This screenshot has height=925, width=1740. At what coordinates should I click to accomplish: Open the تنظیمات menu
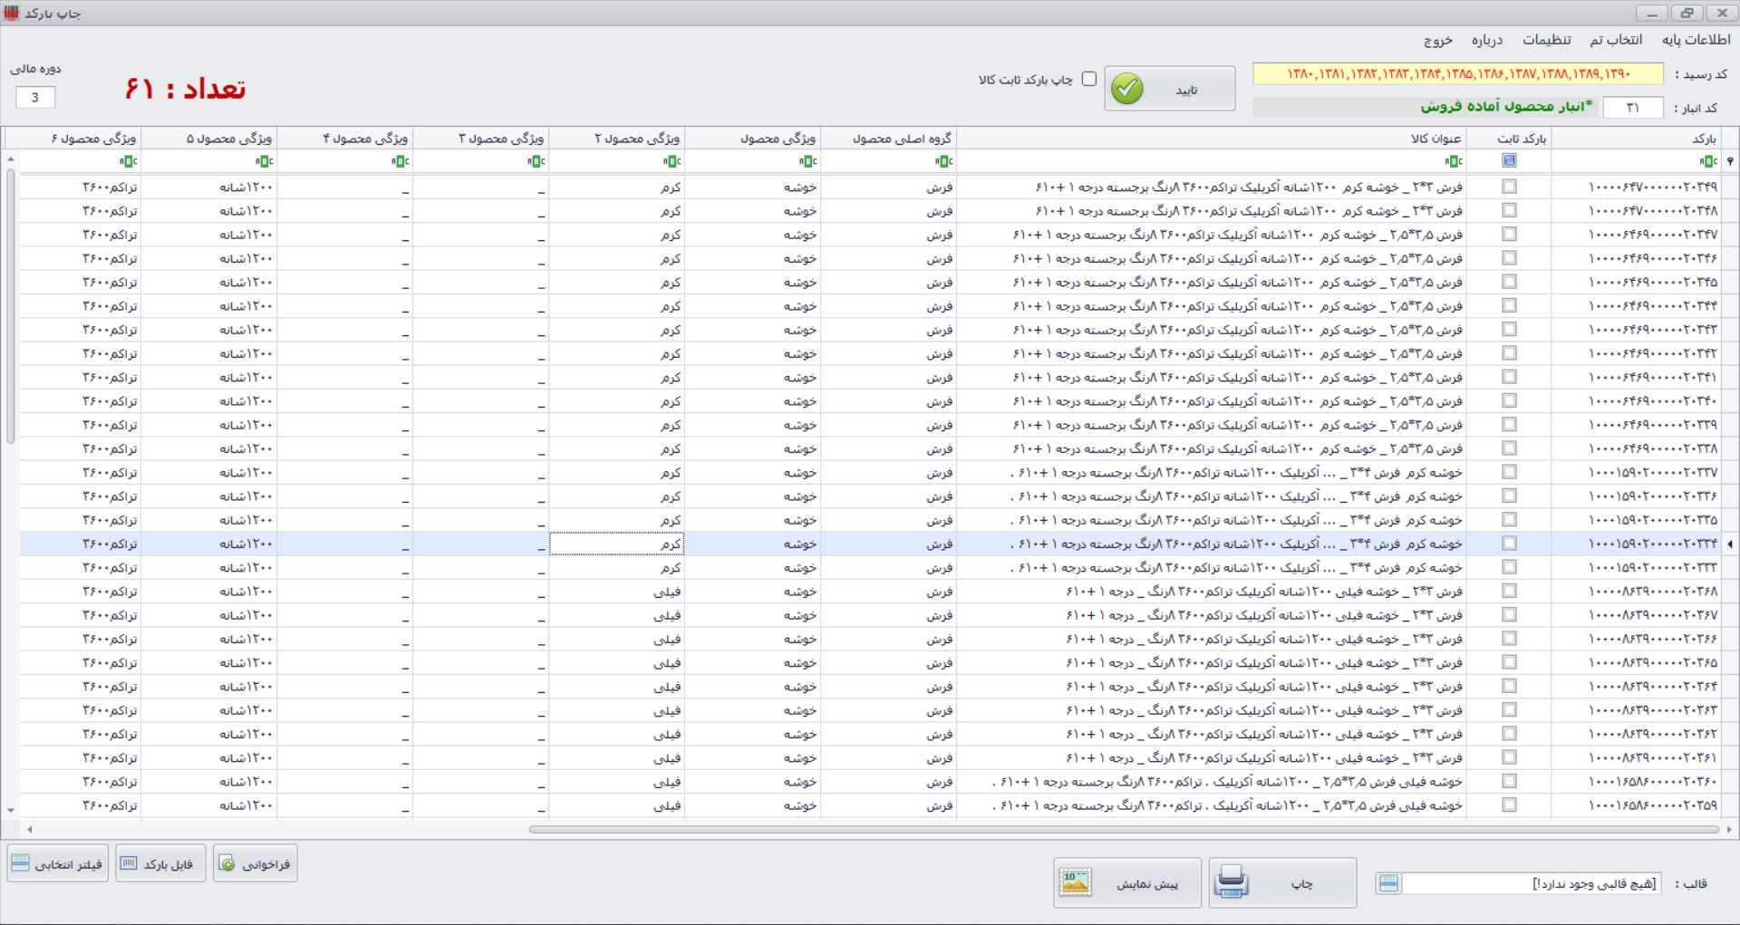coord(1546,40)
